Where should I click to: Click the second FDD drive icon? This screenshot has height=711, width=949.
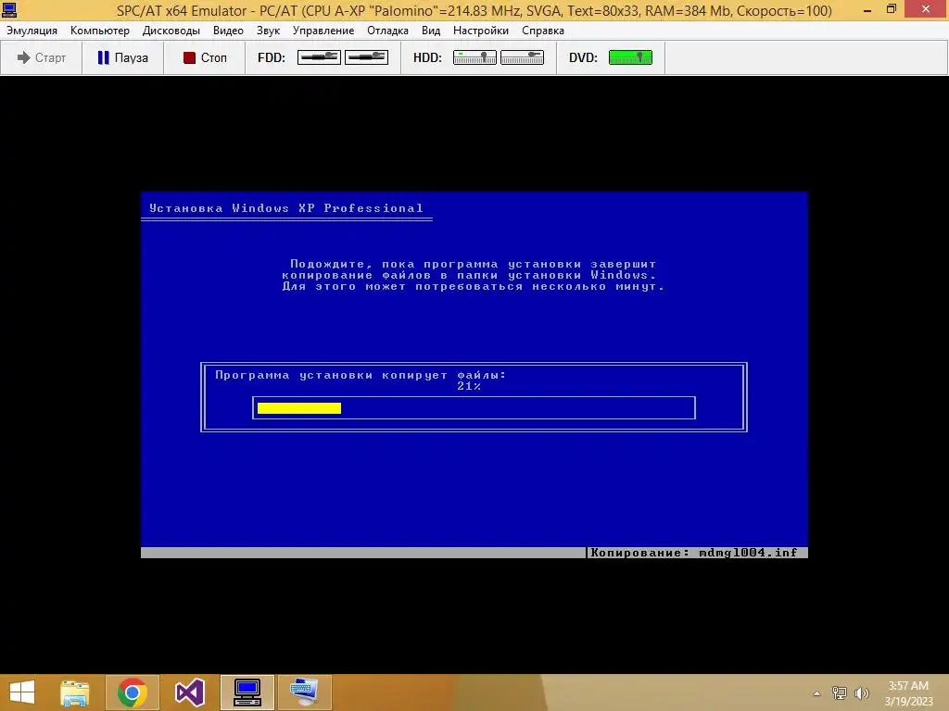(x=366, y=57)
